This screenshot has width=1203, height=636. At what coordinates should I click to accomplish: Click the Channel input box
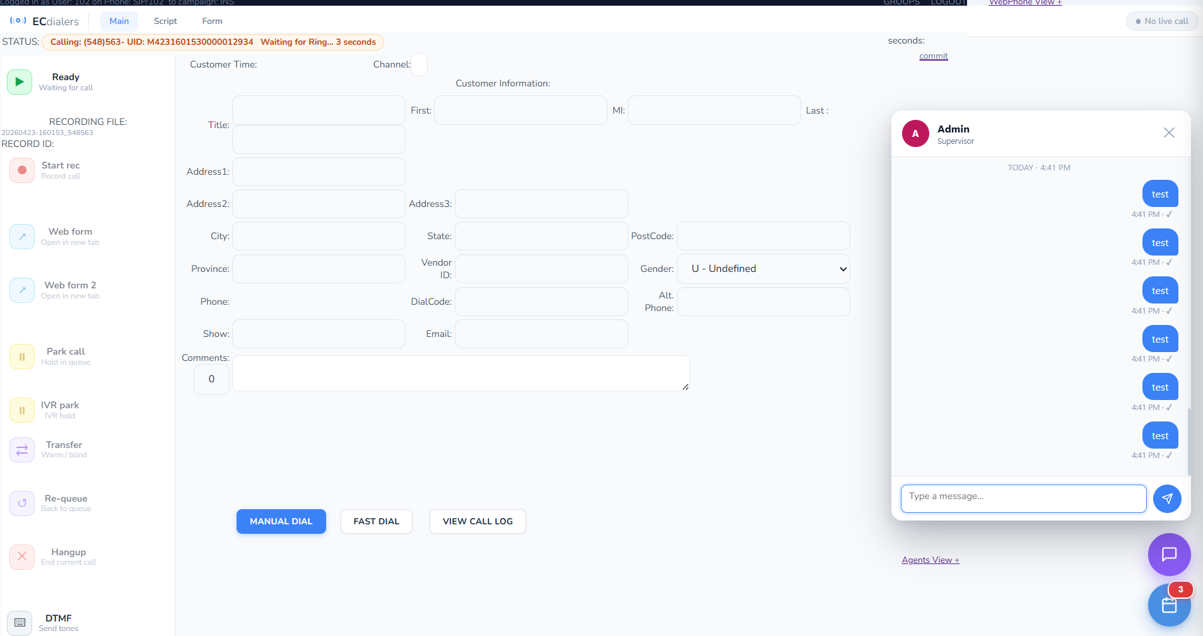point(419,64)
